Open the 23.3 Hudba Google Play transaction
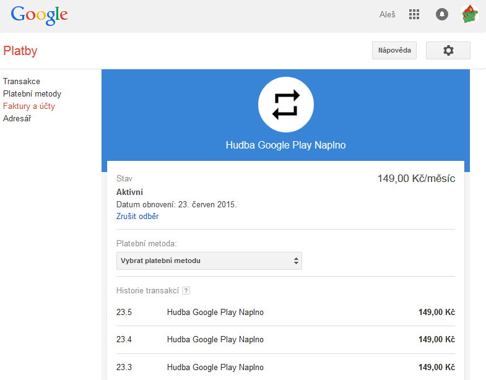Viewport: 486px width, 380px height. coord(285,367)
